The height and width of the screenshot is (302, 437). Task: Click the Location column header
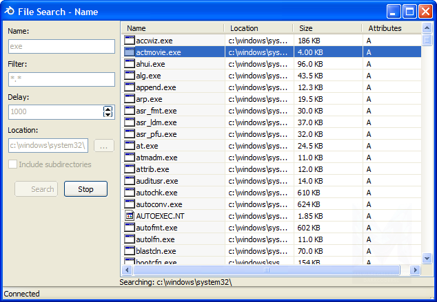click(x=258, y=28)
